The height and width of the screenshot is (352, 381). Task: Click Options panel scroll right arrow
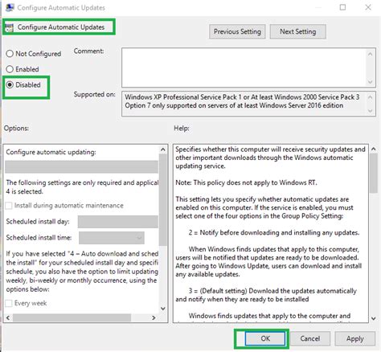pos(154,317)
